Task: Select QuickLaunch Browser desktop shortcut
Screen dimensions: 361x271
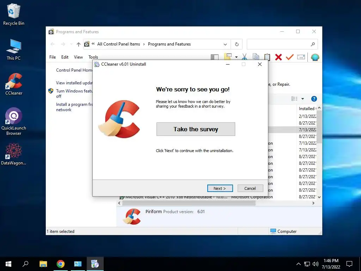Action: point(14,121)
